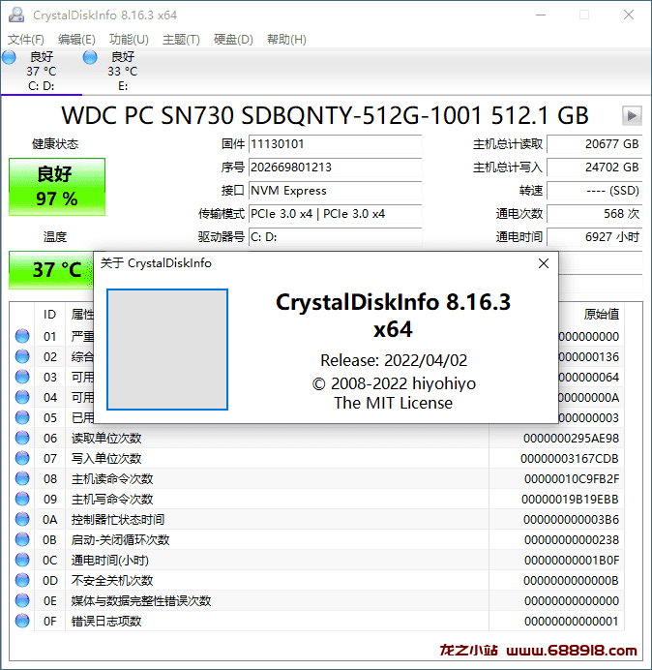Open the 功能(U) menu
This screenshot has width=652, height=670.
(x=129, y=40)
